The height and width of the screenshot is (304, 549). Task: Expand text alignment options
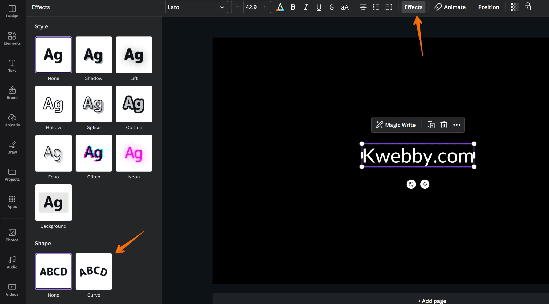click(363, 7)
